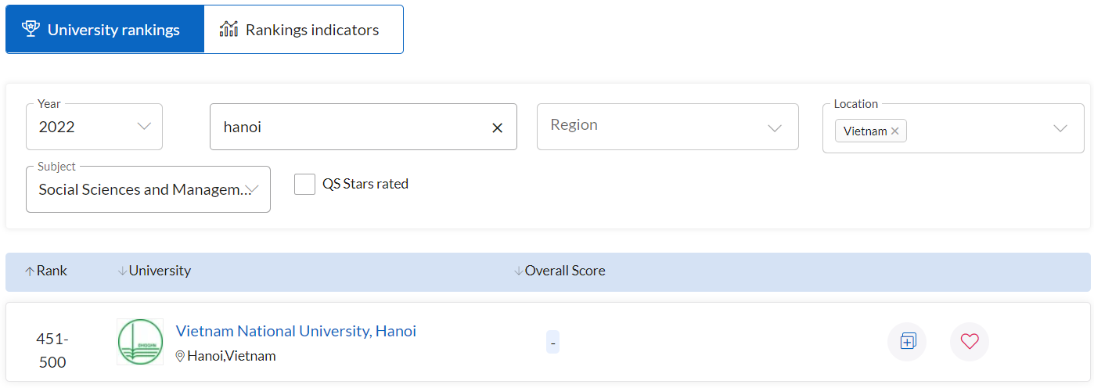Switch to Rankings indicators tab

304,30
